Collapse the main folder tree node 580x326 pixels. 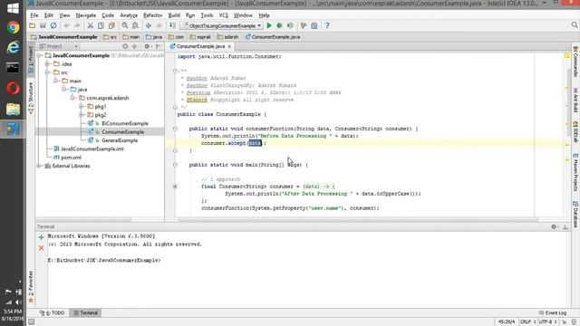coord(56,81)
